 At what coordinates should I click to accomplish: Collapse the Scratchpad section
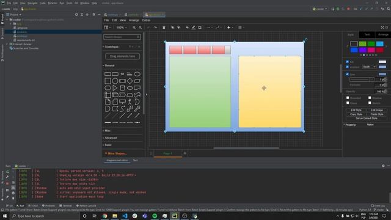[111, 46]
